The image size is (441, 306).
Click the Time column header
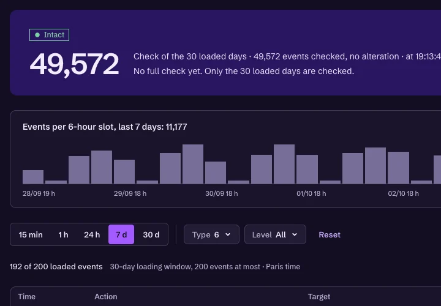pyautogui.click(x=27, y=297)
